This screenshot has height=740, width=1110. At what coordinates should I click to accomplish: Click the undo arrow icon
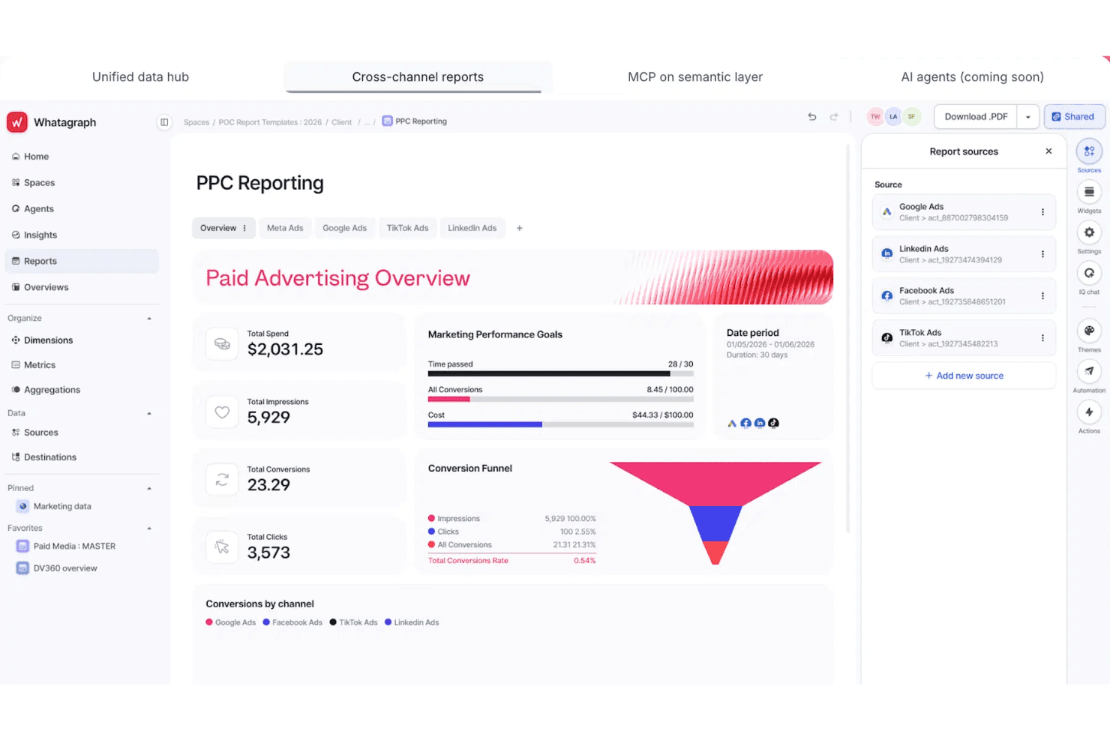point(811,117)
